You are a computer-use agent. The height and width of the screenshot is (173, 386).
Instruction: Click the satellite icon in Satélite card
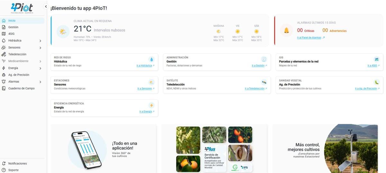coord(264,82)
